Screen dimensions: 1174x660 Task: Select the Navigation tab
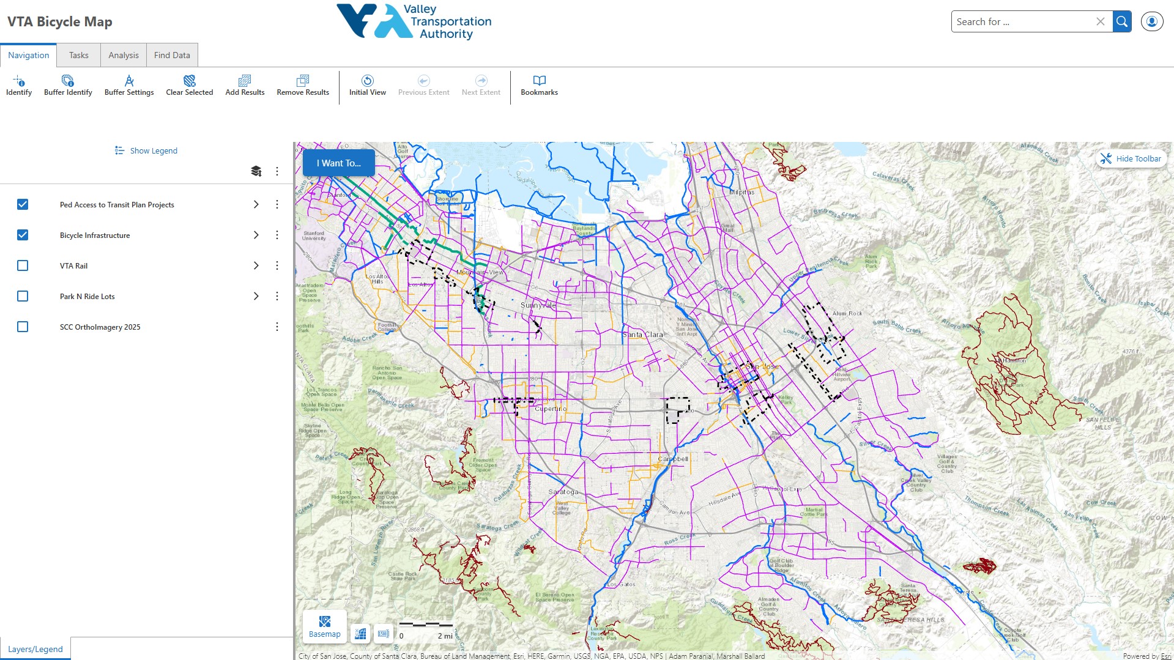pos(29,55)
